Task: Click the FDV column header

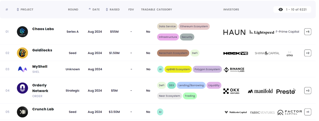Action: click(x=131, y=9)
